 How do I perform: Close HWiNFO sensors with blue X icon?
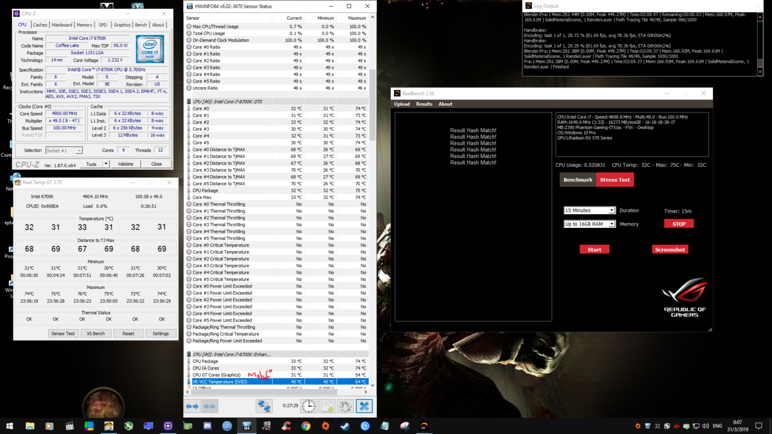pyautogui.click(x=364, y=406)
